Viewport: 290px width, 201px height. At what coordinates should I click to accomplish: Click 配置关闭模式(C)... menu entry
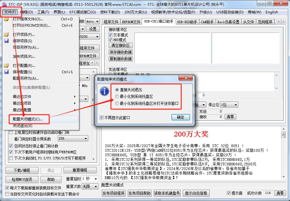point(41,119)
